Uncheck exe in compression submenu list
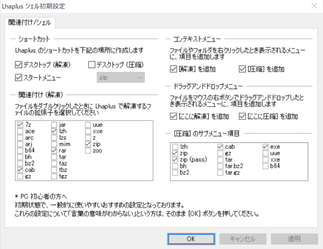The width and height of the screenshot is (323, 249). (x=265, y=147)
